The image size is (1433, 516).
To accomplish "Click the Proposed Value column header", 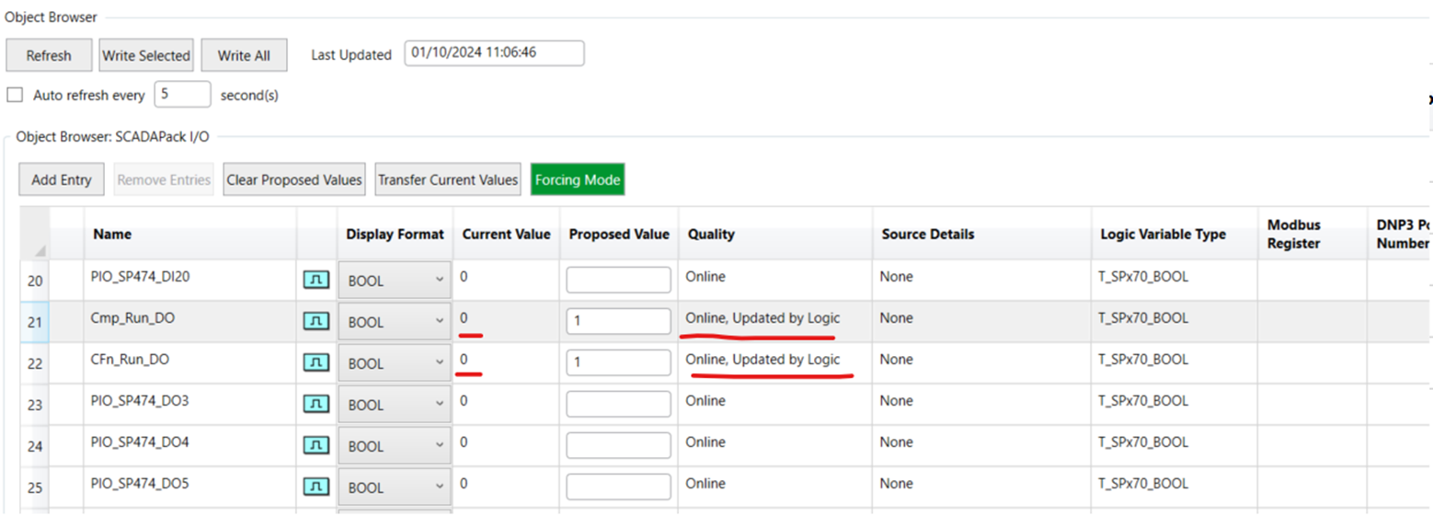I will tap(619, 234).
